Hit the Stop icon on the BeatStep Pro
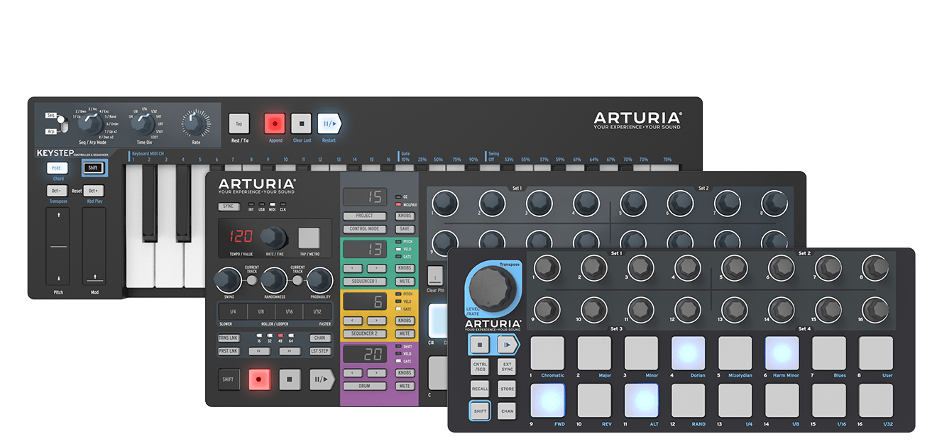The height and width of the screenshot is (444, 937). tap(292, 379)
